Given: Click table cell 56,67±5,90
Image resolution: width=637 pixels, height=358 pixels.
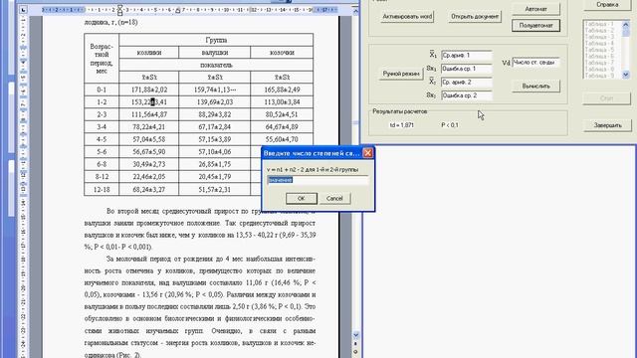Looking at the screenshot, I should 149,152.
